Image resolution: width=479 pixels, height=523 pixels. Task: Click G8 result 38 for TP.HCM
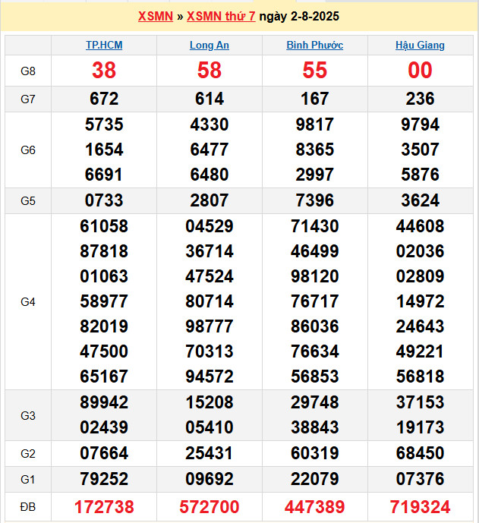pos(104,71)
